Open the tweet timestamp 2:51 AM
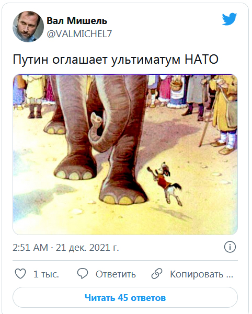The image size is (252, 314). (30, 248)
